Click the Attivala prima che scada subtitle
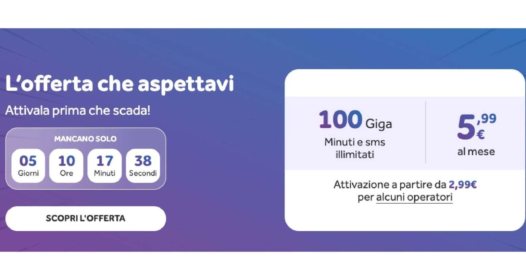Screen dimensions: 526x280 point(79,110)
